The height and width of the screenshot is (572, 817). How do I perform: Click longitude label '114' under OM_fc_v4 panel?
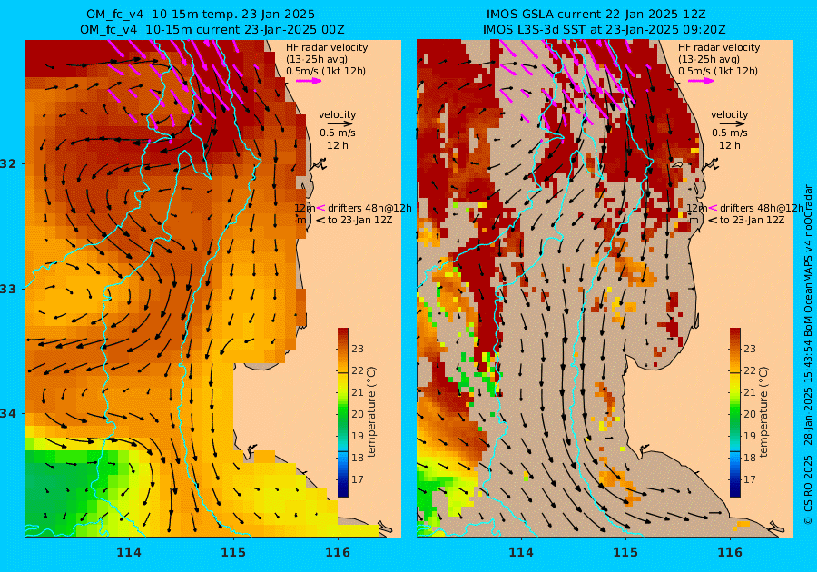click(x=129, y=552)
